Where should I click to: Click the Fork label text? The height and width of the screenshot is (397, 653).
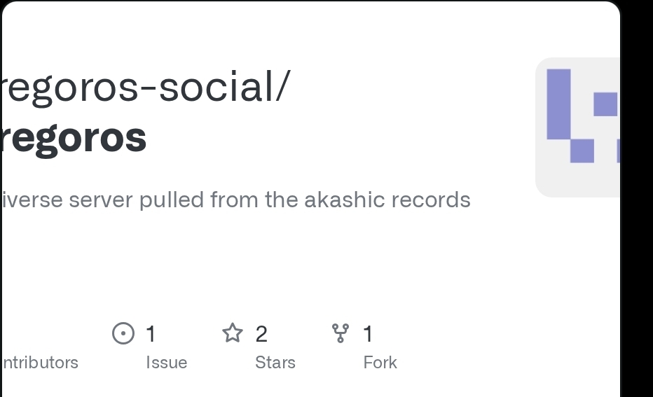pyautogui.click(x=380, y=363)
